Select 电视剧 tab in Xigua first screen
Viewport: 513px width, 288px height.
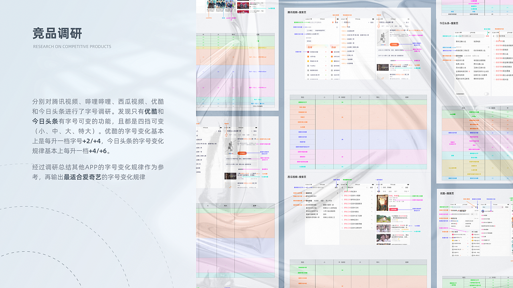point(316,201)
